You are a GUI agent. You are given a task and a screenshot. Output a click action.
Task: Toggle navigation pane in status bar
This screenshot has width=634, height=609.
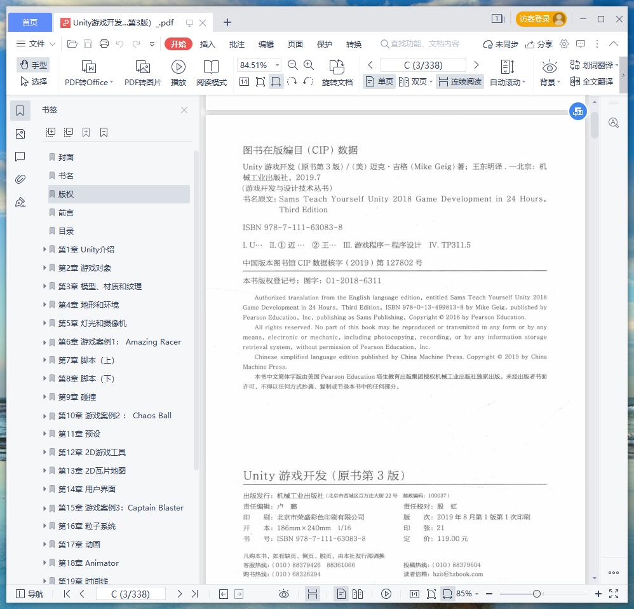(x=29, y=594)
